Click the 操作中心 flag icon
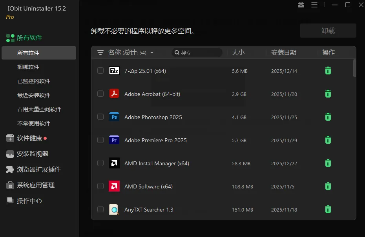The image size is (365, 237). tap(10, 201)
